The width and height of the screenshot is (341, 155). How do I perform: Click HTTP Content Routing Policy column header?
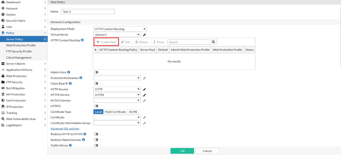(118, 50)
